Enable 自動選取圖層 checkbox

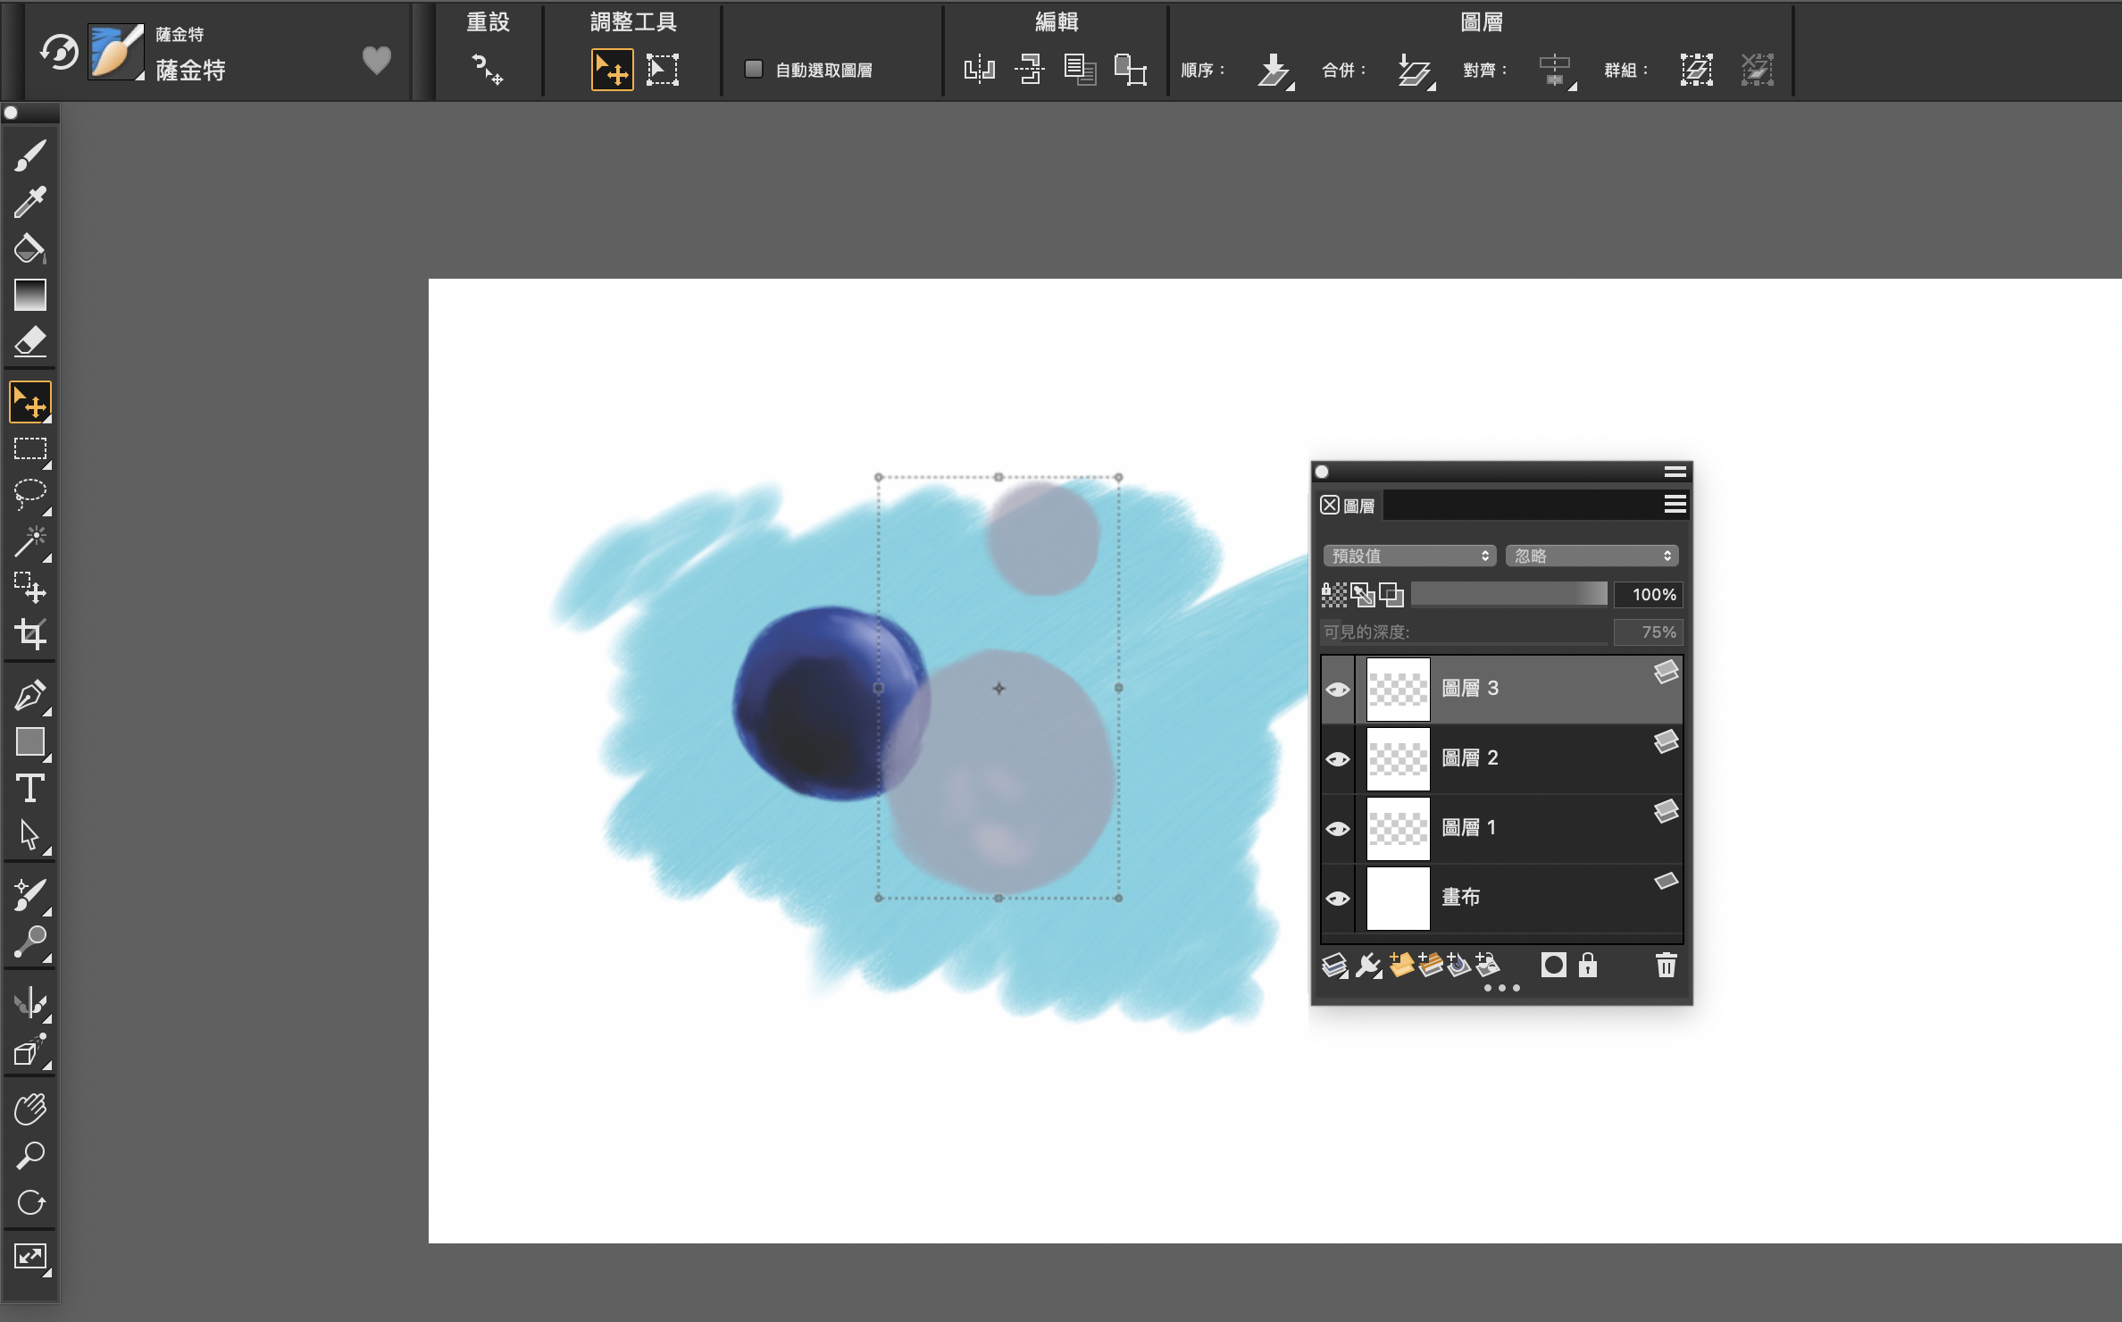tap(754, 69)
